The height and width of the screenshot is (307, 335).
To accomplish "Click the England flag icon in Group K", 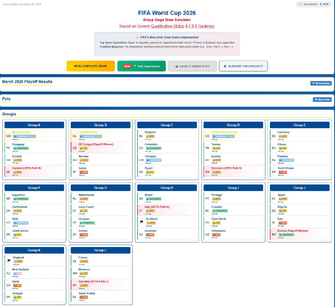I will [9, 261].
